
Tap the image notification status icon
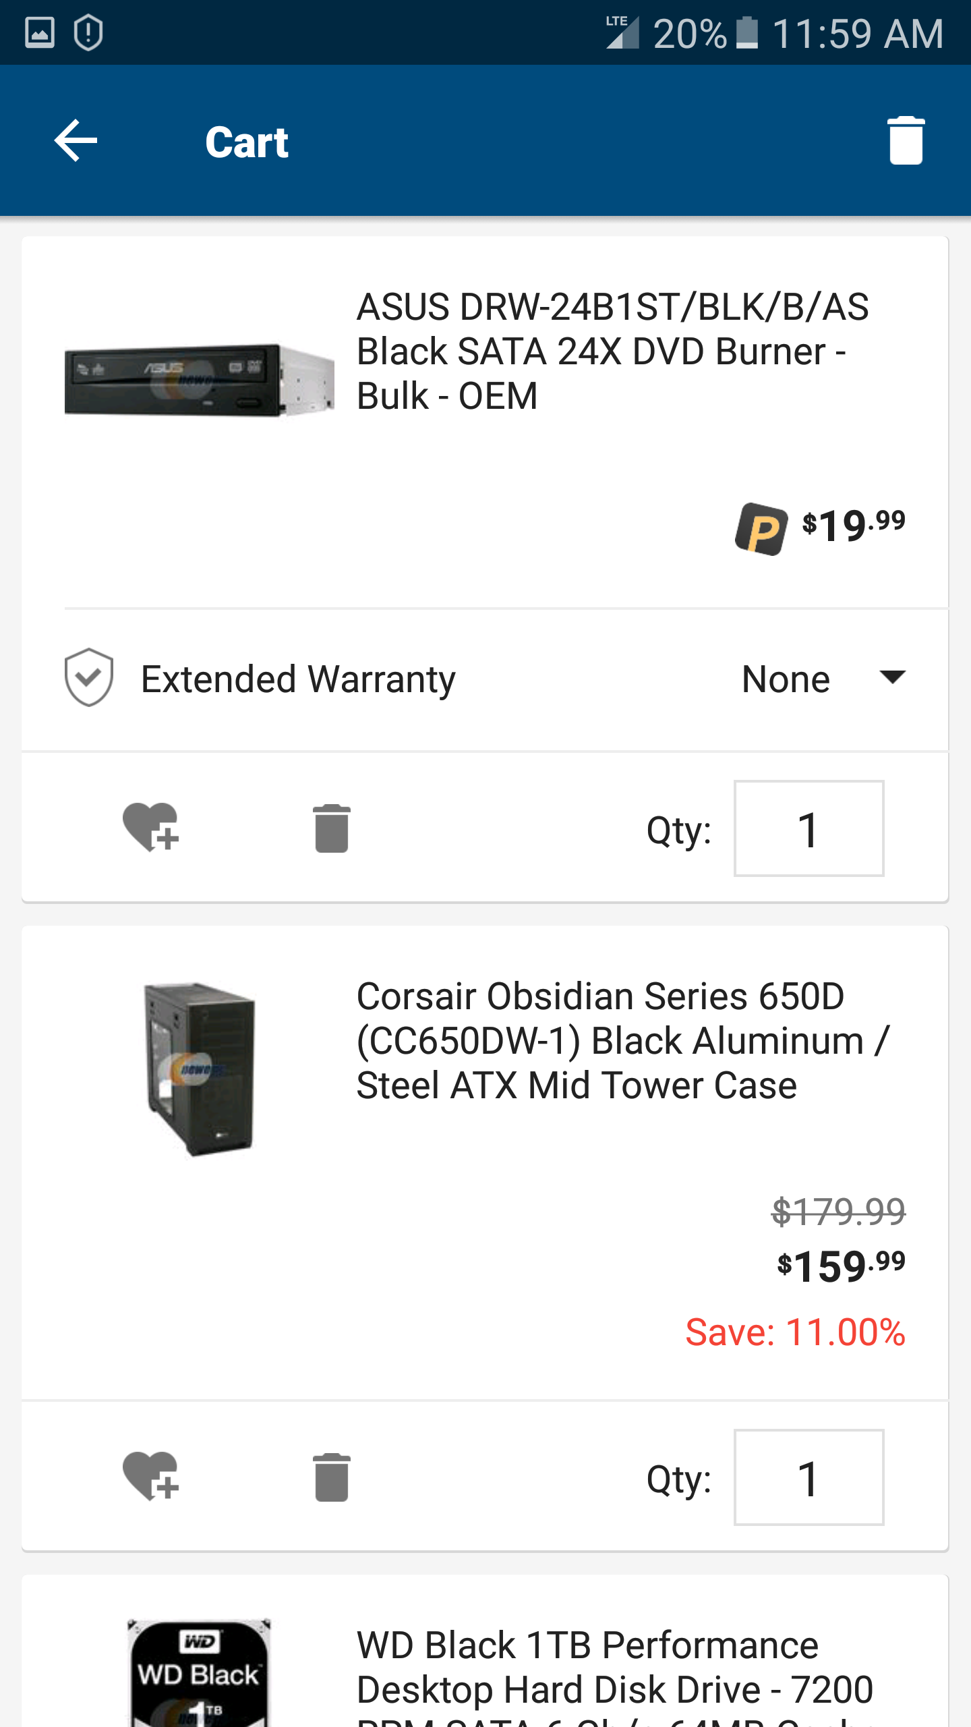[x=40, y=32]
